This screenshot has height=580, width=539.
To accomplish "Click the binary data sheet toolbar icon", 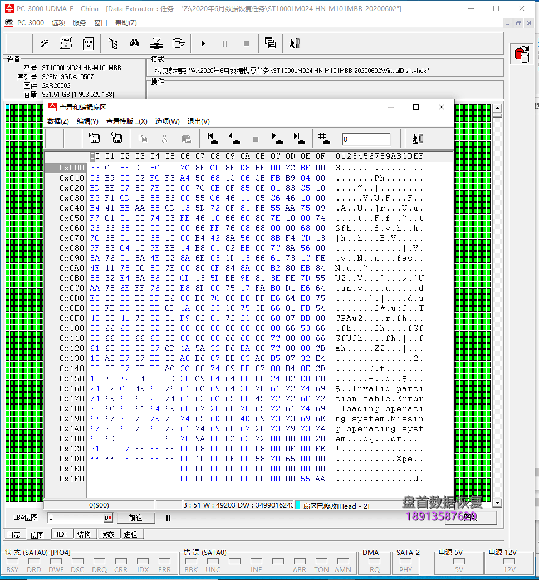I will [x=66, y=43].
